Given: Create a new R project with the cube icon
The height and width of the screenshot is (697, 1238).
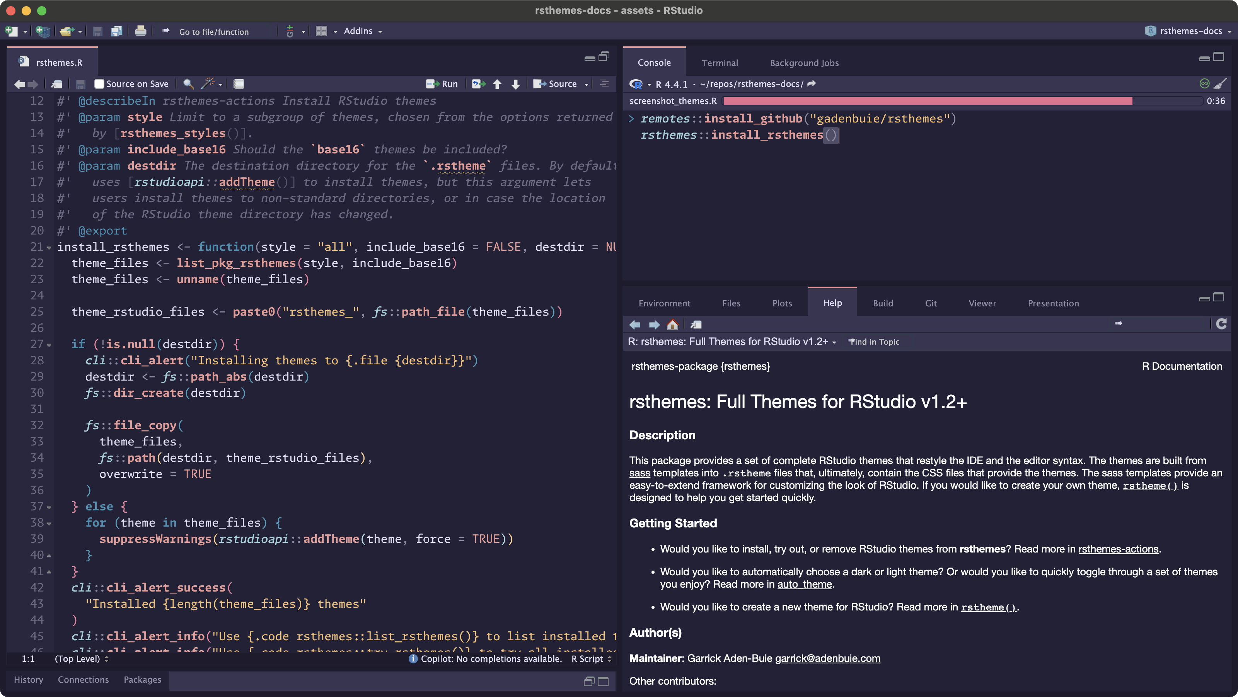Looking at the screenshot, I should click(x=42, y=31).
